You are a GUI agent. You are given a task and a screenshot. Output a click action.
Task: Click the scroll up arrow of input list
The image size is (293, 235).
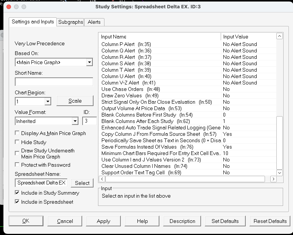coord(280,37)
